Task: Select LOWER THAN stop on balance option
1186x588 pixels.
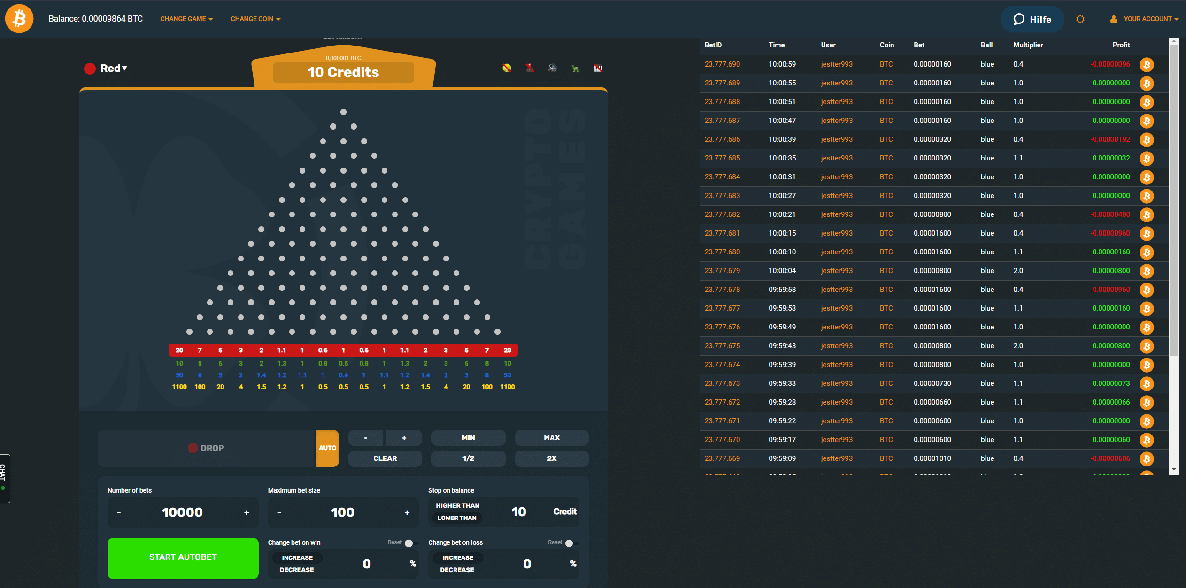Action: pyautogui.click(x=457, y=518)
